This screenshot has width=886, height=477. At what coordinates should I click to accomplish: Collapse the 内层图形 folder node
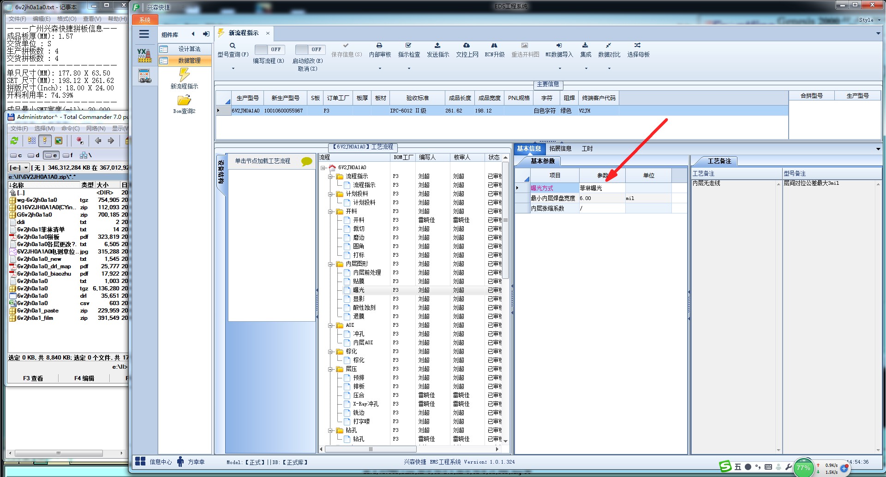pyautogui.click(x=330, y=264)
